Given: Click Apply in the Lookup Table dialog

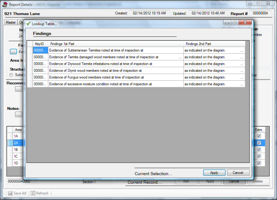Looking at the screenshot, I should pyautogui.click(x=214, y=172).
